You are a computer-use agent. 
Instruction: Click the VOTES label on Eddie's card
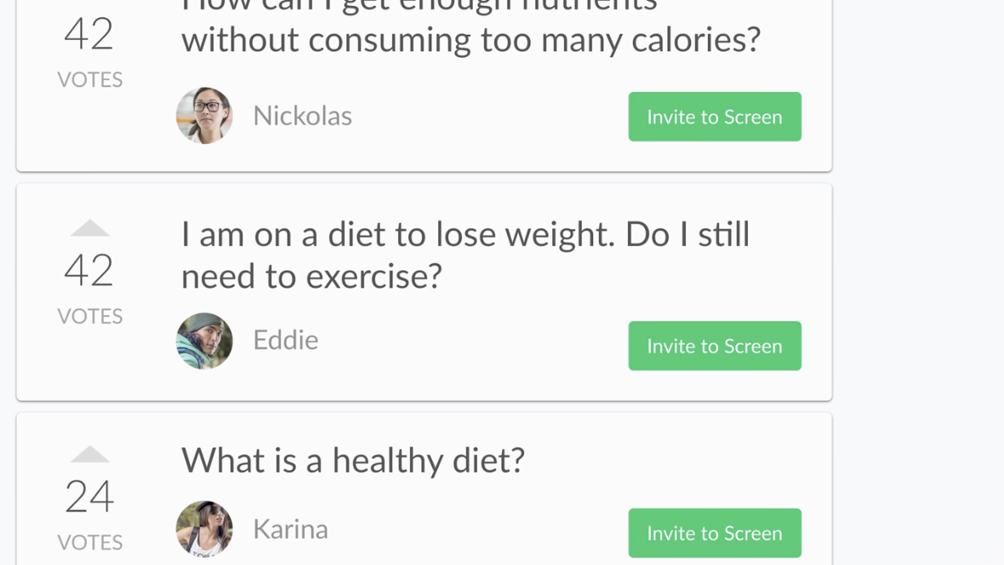(89, 317)
